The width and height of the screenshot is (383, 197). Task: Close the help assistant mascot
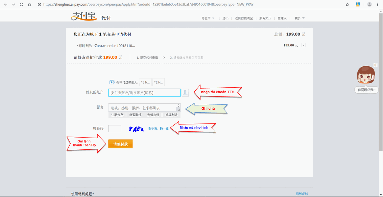[x=375, y=65]
